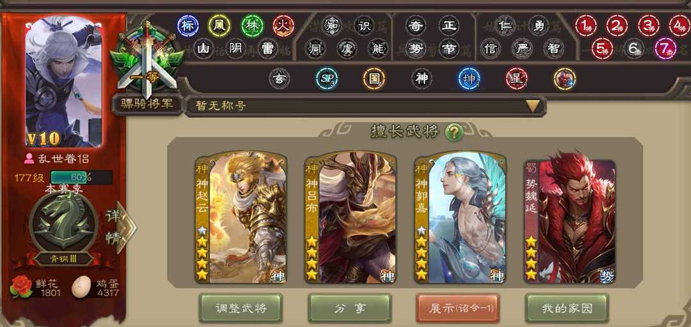This screenshot has width=691, height=327.
Task: Click the red number 1 general badge
Action: click(x=585, y=26)
